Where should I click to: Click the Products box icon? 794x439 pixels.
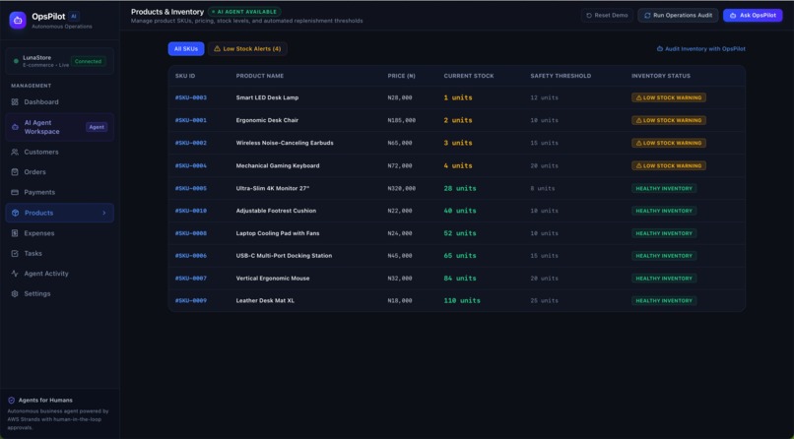[x=15, y=213]
